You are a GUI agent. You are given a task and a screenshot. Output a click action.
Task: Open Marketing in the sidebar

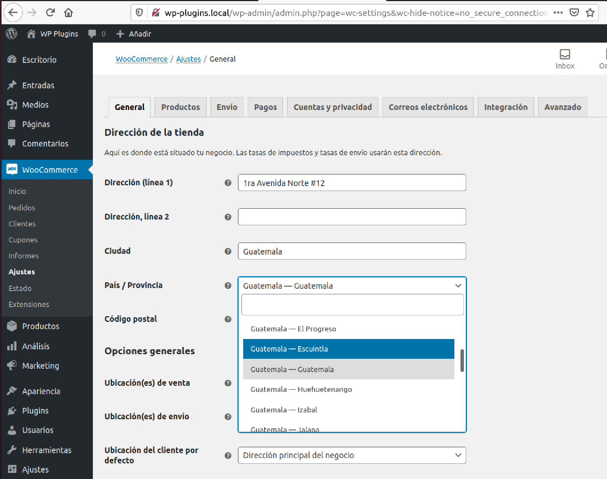click(47, 366)
